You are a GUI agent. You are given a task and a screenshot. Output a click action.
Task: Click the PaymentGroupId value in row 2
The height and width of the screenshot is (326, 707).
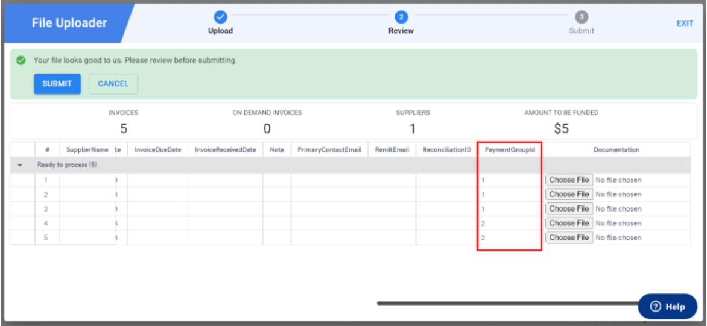point(483,195)
